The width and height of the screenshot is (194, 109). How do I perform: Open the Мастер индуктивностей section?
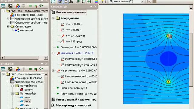pos(73,105)
